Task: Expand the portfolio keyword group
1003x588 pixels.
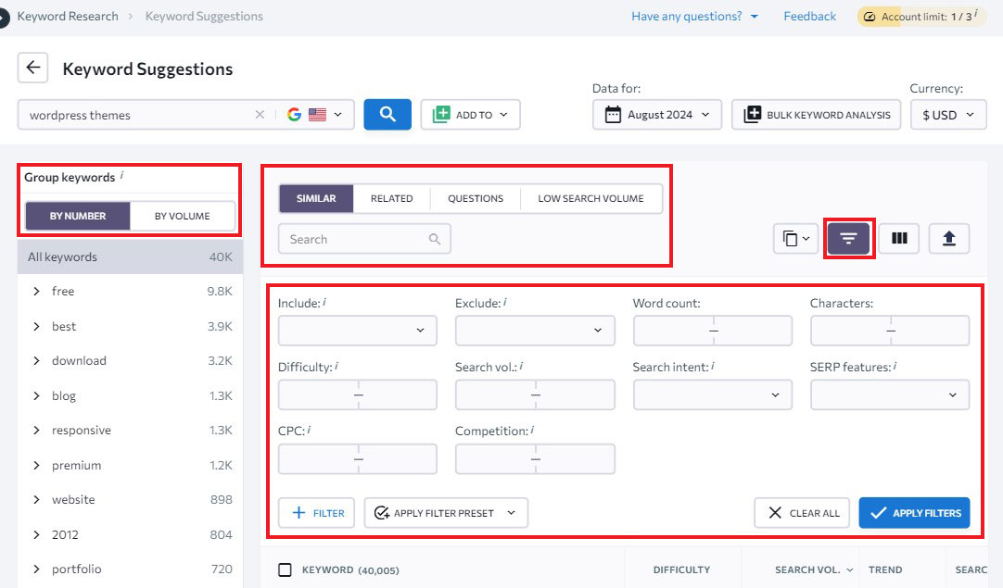Action: [36, 569]
